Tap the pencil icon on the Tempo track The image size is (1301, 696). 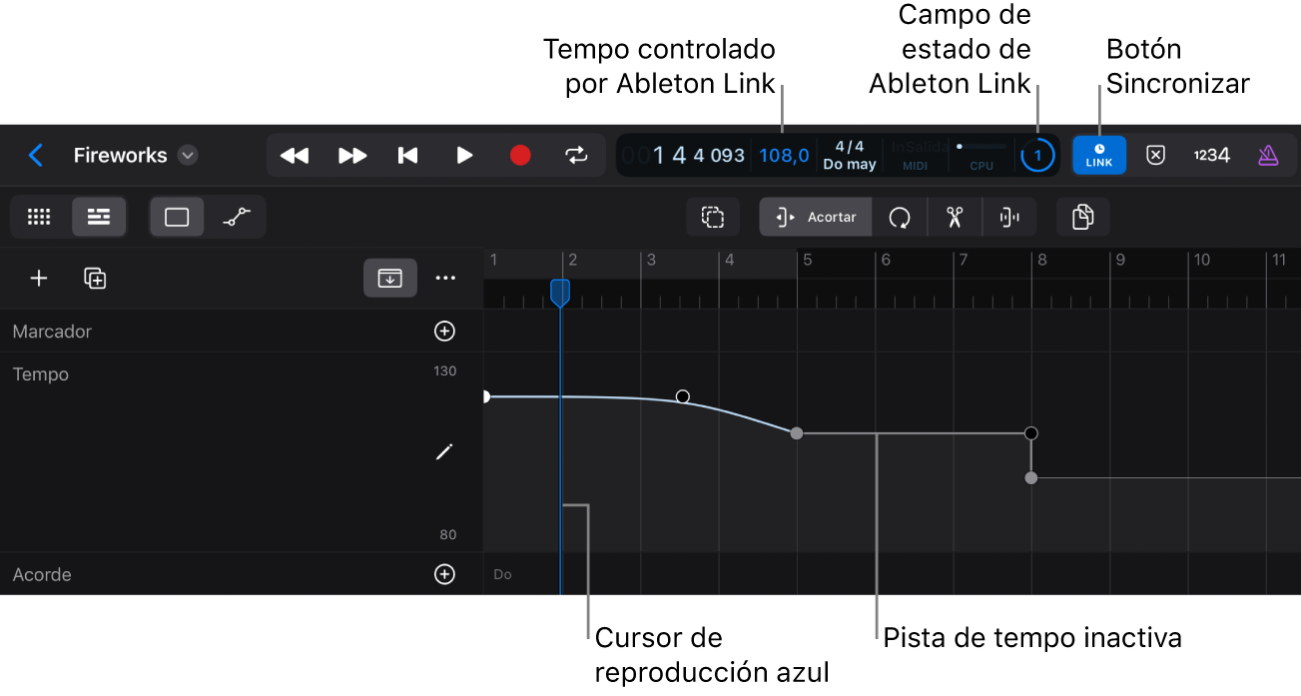click(444, 451)
